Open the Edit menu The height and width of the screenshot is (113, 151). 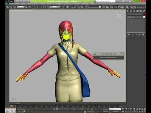click(12, 4)
